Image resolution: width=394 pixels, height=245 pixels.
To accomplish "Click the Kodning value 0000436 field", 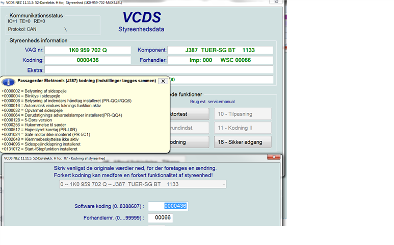I will pos(87,60).
